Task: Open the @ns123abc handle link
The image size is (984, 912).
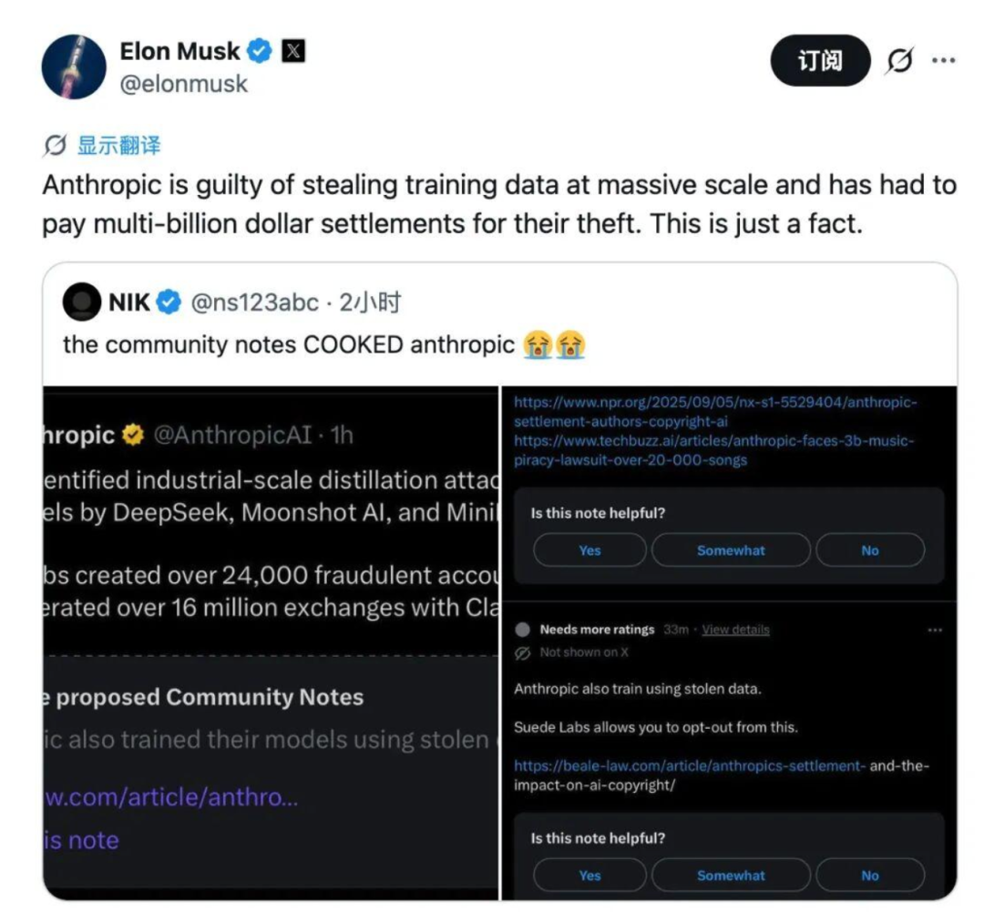Action: tap(255, 302)
